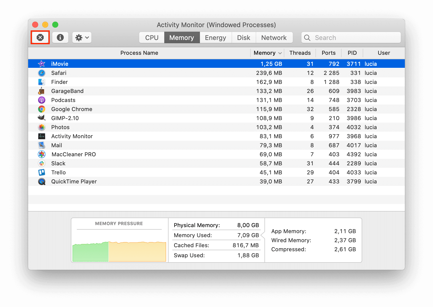Click the App Memory 2,11 GB value
The height and width of the screenshot is (307, 433).
coord(345,231)
